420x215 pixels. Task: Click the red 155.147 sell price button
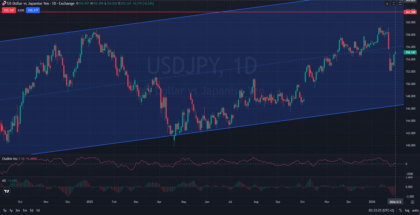click(x=9, y=10)
